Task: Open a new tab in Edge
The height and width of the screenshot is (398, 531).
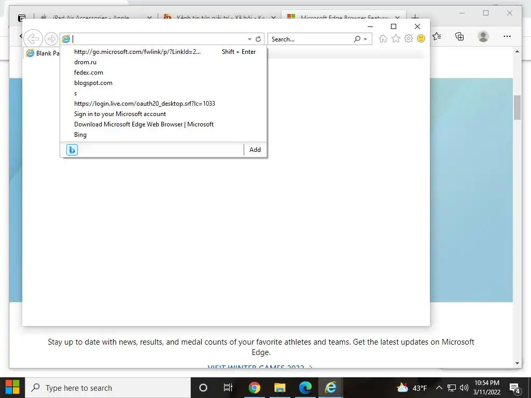Action: pos(415,17)
